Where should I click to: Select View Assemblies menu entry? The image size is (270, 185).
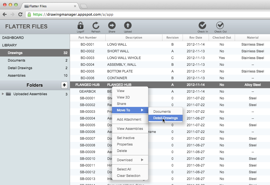click(x=130, y=129)
